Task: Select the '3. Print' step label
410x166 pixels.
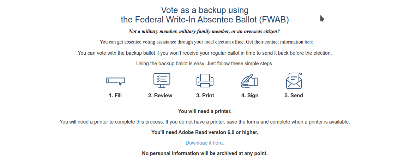Action: 205,95
